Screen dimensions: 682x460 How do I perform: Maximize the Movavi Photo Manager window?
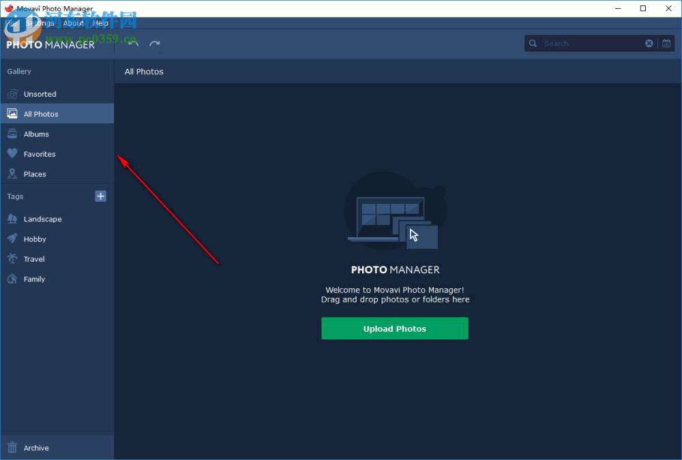point(643,8)
